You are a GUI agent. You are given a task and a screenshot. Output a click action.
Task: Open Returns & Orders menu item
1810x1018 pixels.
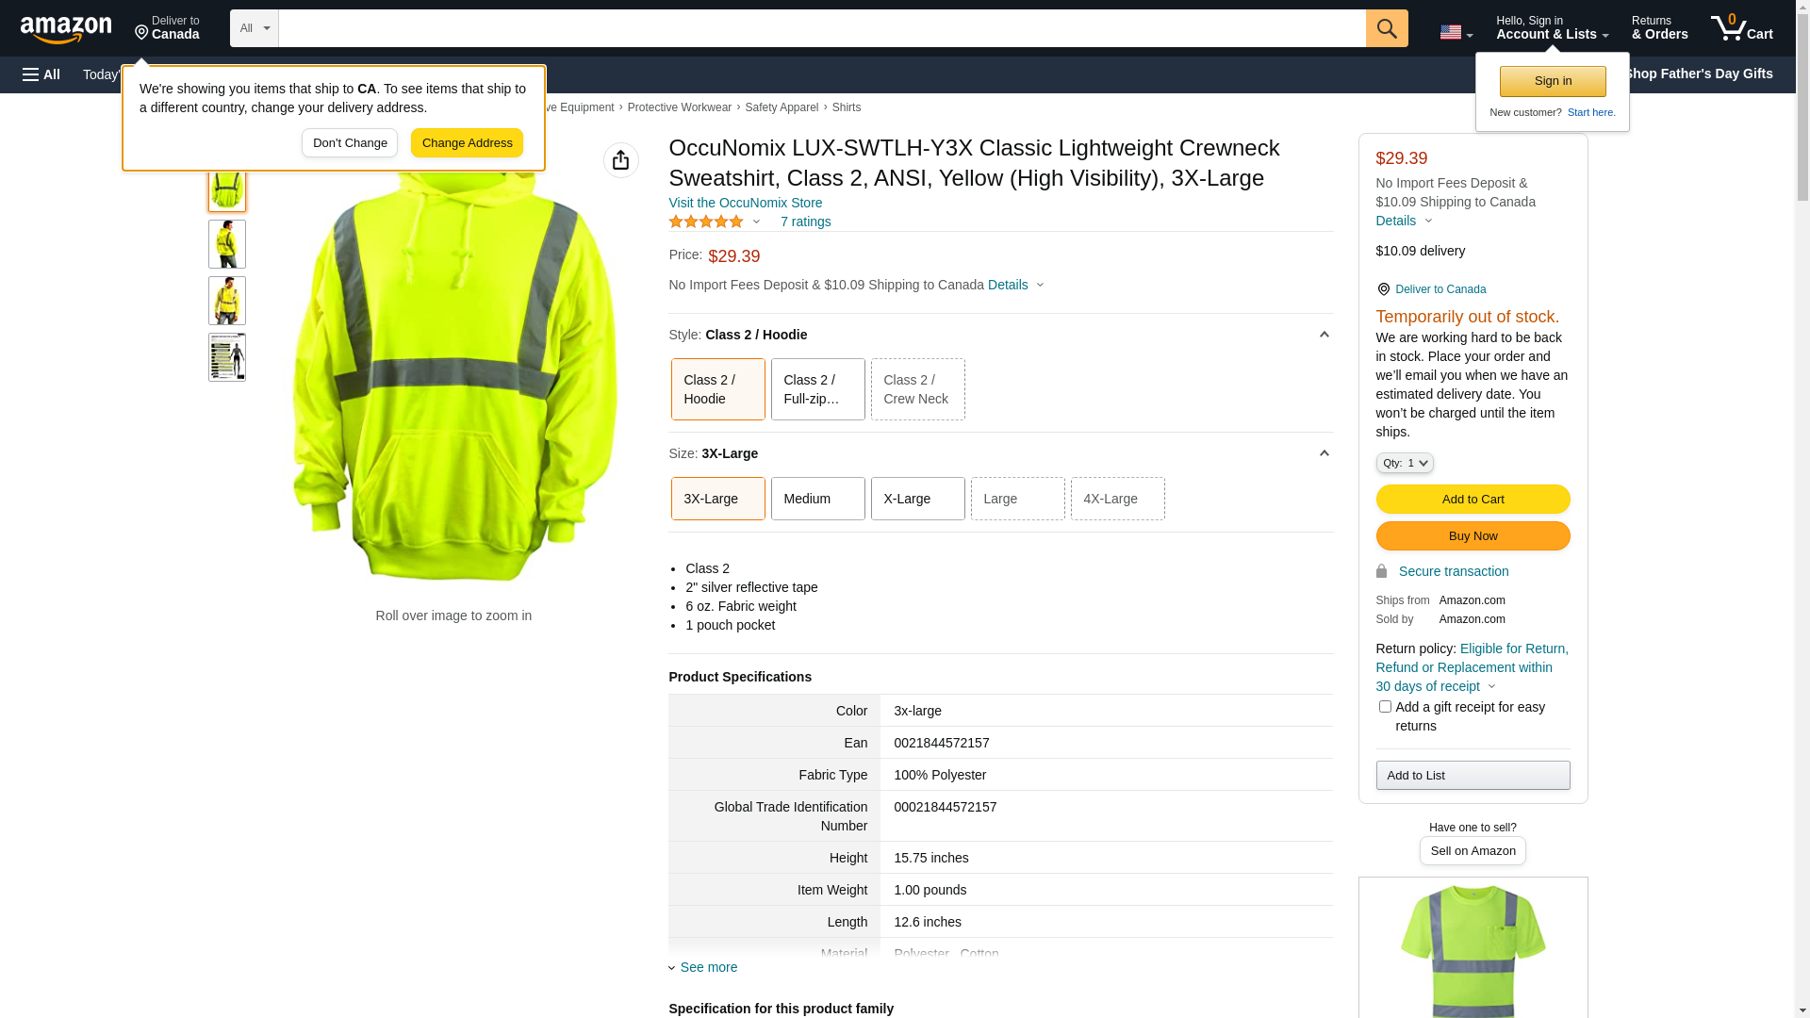1659,28
